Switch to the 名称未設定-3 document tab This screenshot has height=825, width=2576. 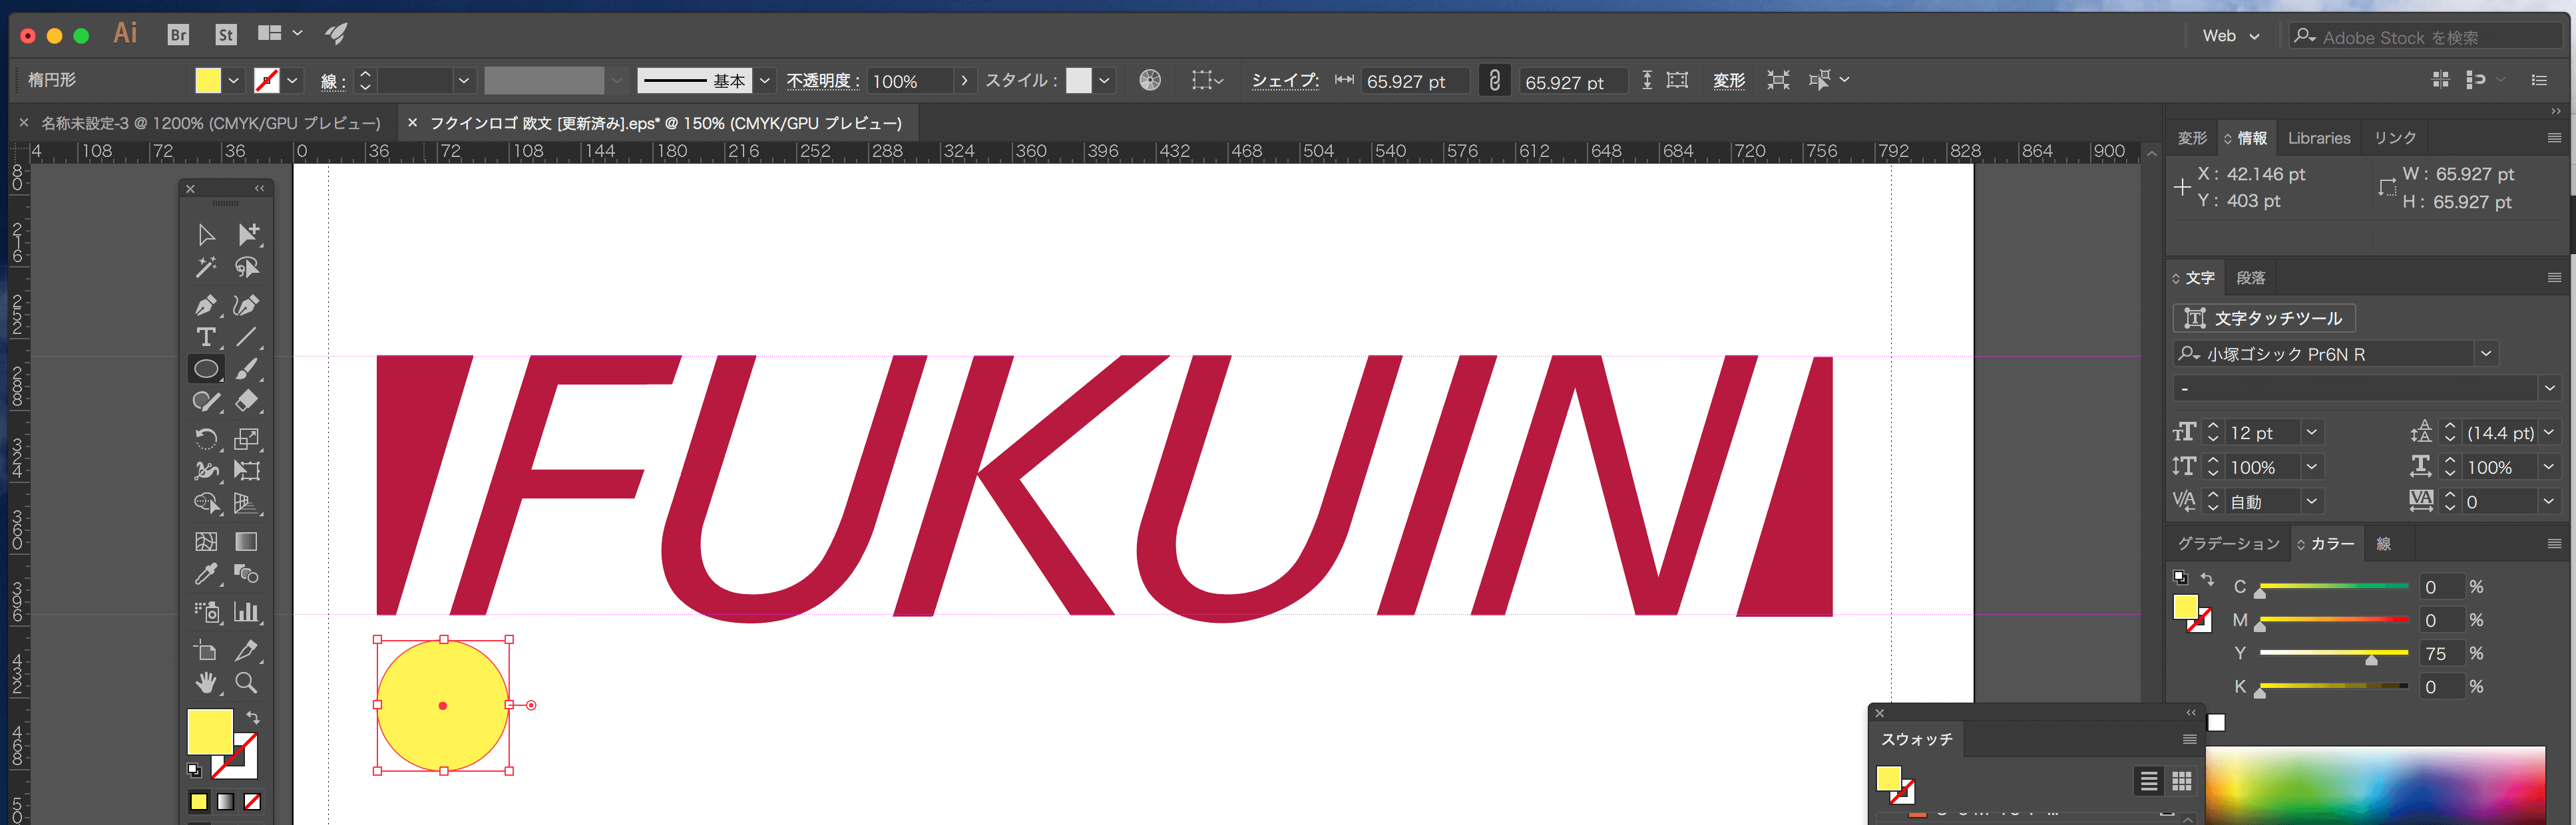(x=210, y=123)
